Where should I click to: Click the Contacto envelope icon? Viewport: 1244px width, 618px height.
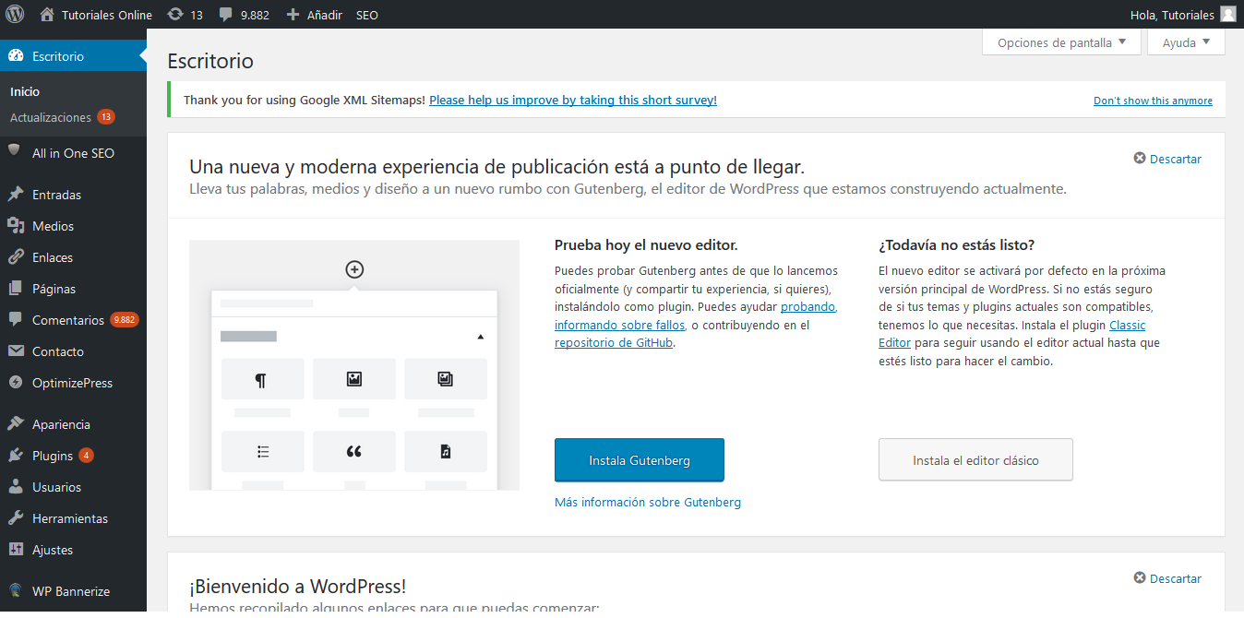pyautogui.click(x=16, y=351)
